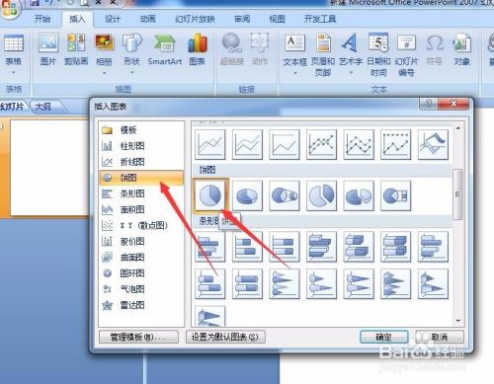Open header and footer (页眉和页脚)
Screen dimensions: 494x384
[x=323, y=54]
